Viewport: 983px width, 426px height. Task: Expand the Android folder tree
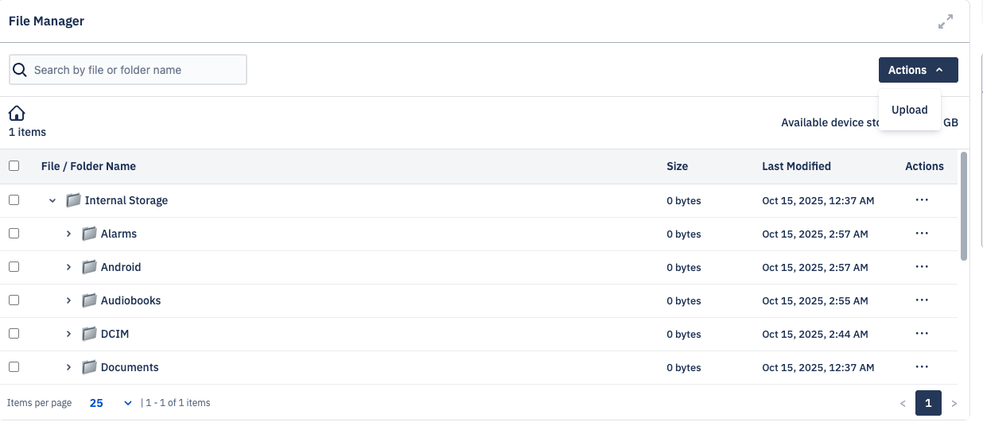pos(68,267)
